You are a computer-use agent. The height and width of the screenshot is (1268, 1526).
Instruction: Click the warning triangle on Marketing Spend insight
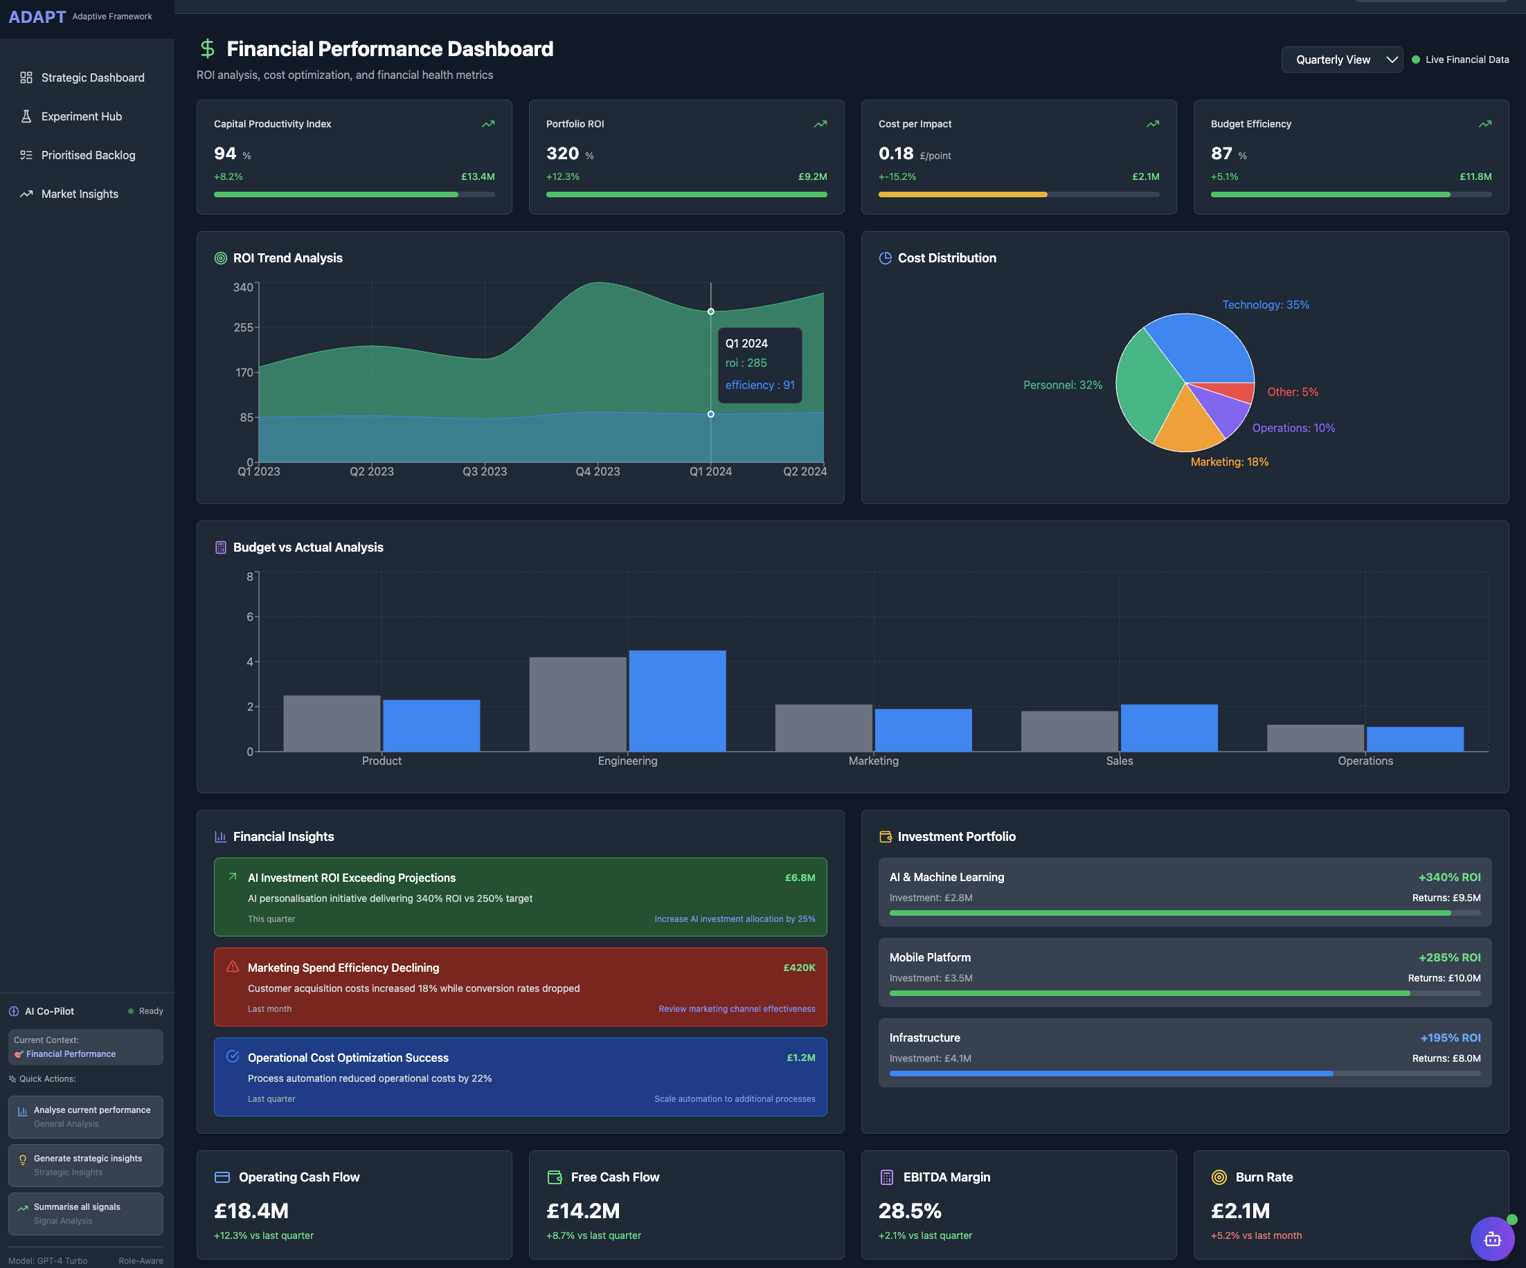pyautogui.click(x=233, y=967)
